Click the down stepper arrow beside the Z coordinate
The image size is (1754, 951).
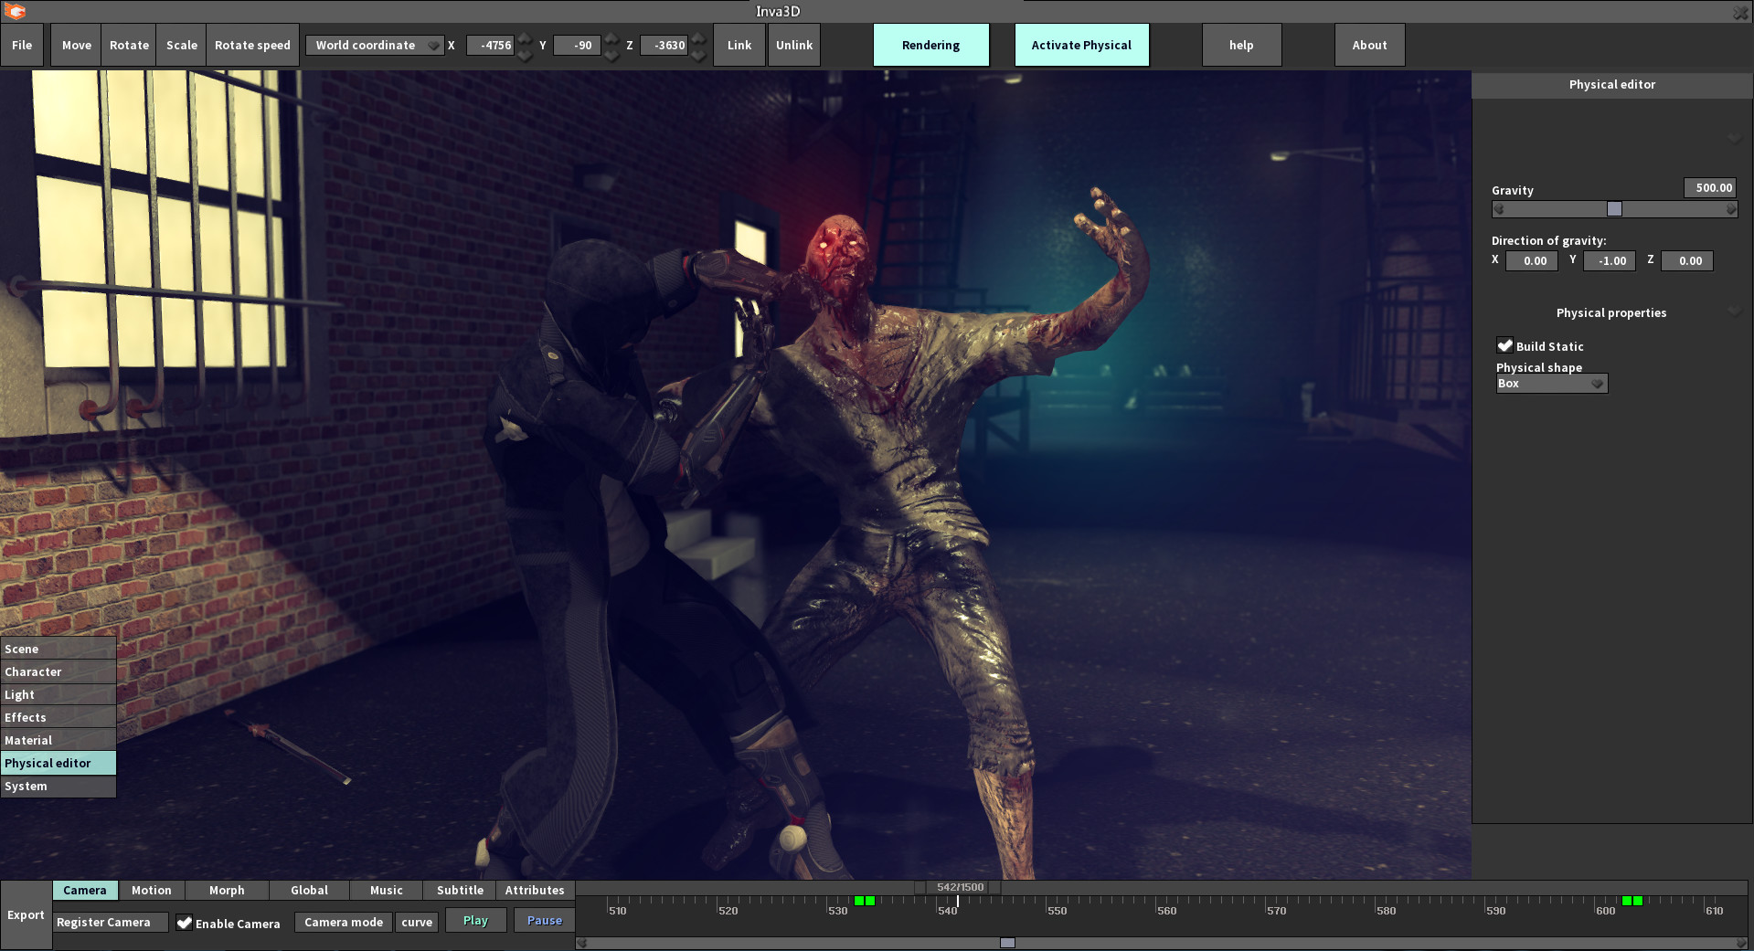coord(697,51)
